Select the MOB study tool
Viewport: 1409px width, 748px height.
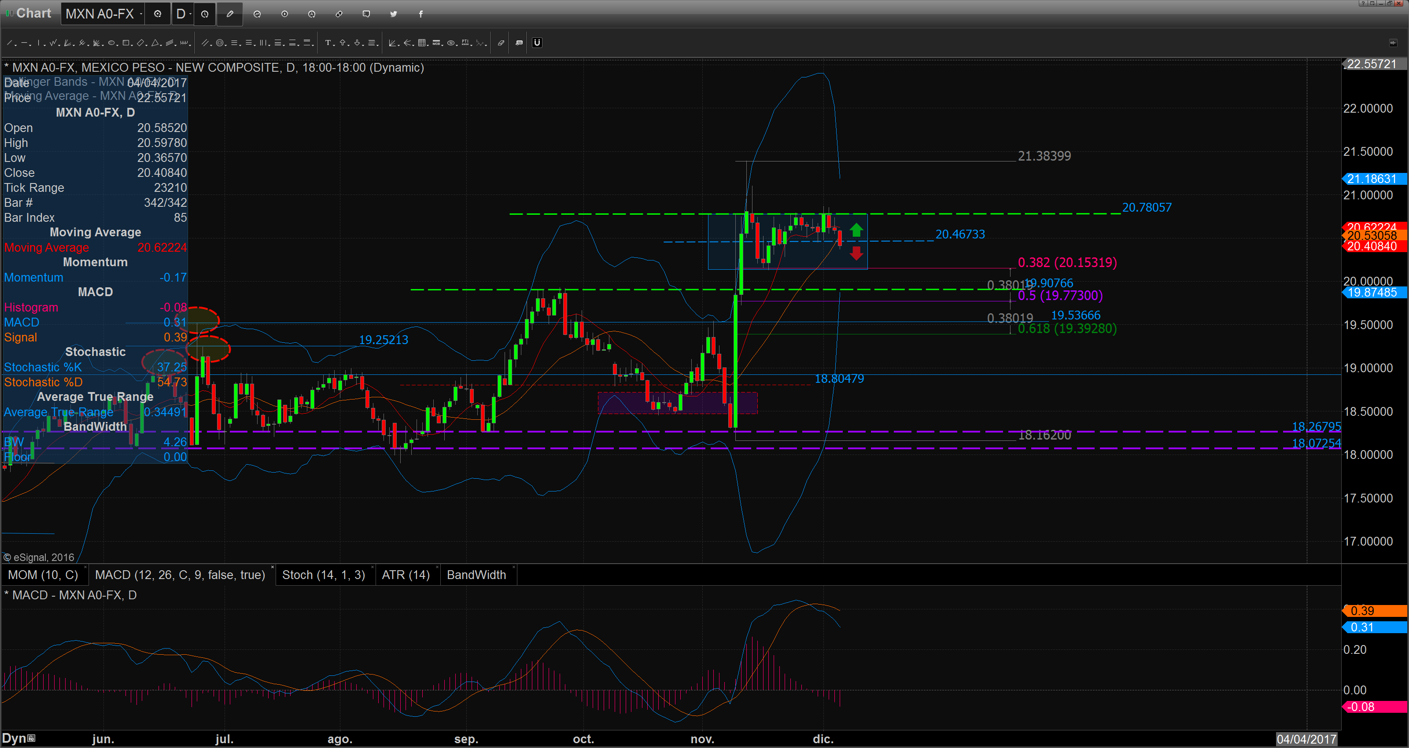[x=436, y=43]
